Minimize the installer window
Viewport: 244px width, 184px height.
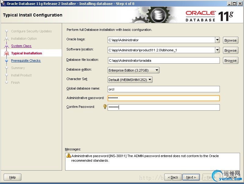point(229,4)
